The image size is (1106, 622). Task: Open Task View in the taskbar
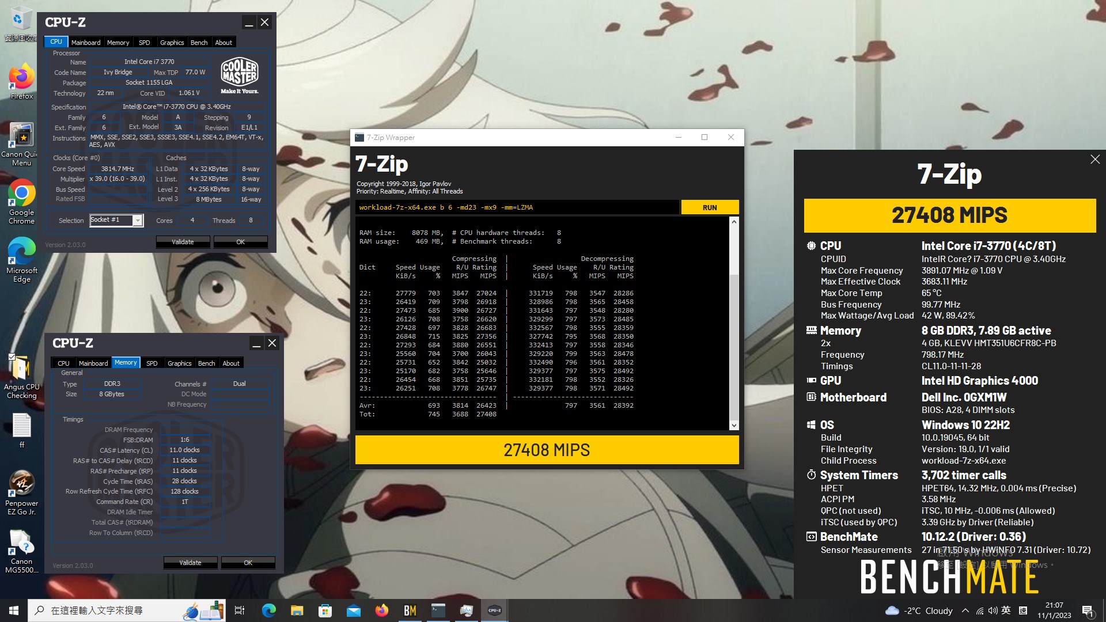240,610
